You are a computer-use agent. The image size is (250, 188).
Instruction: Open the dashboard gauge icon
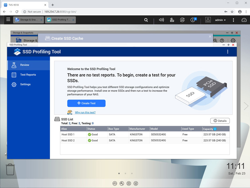pos(244,20)
